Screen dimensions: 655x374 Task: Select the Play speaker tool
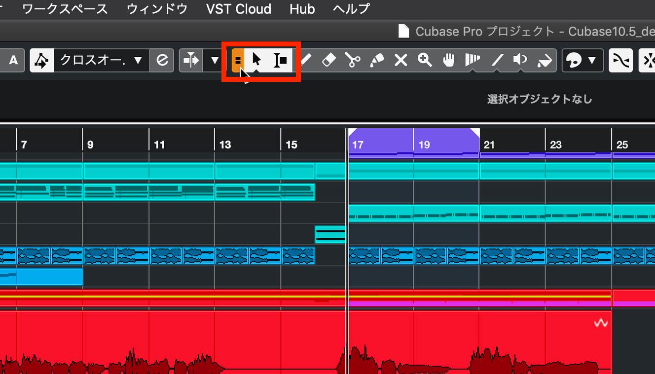520,60
